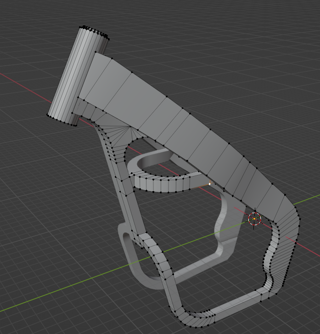Viewport: 320px width, 334px height.
Task: Select the orange highlighted edge beside the white vertex
Action: (200, 187)
